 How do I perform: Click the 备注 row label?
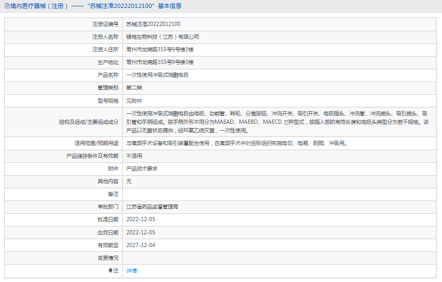tap(113, 194)
